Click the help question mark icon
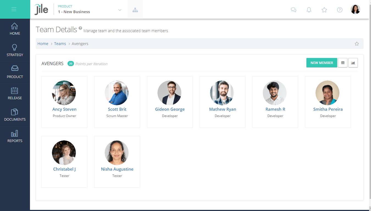Image resolution: width=371 pixels, height=211 pixels. [x=340, y=10]
